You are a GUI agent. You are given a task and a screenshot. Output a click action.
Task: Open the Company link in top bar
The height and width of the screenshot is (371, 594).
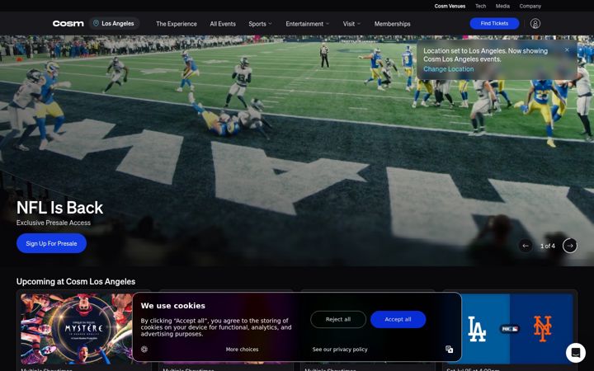[530, 6]
